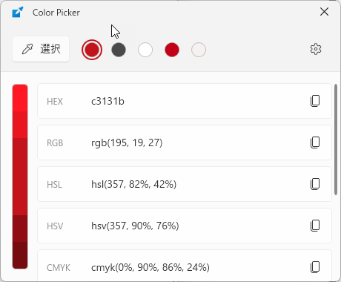
Task: Select the white history color
Action: click(145, 50)
